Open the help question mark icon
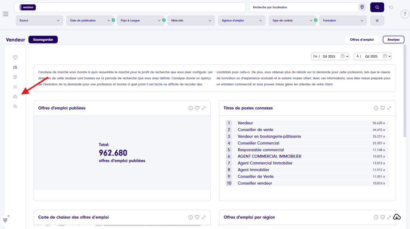Image resolution: width=410 pixels, height=229 pixels. click(404, 14)
